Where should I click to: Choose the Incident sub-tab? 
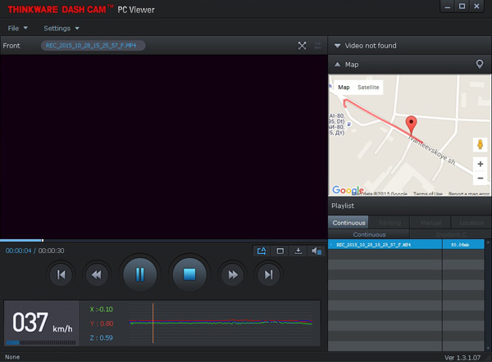pos(451,234)
